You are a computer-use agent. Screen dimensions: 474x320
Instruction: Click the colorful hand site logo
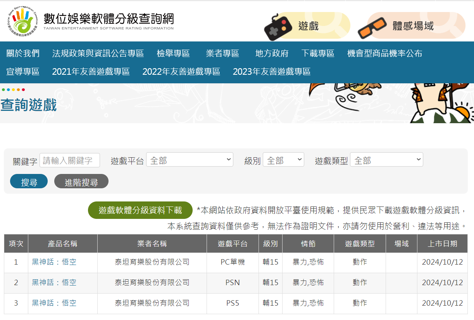click(23, 21)
